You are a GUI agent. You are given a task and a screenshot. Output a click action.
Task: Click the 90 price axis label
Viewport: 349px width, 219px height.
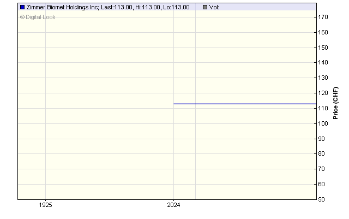tap(321, 139)
